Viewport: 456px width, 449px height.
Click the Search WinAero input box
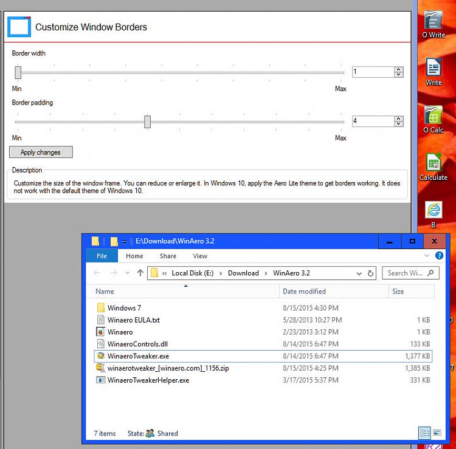pyautogui.click(x=410, y=273)
